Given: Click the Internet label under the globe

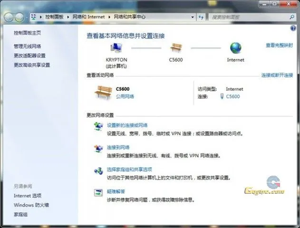Looking at the screenshot, I should (235, 60).
